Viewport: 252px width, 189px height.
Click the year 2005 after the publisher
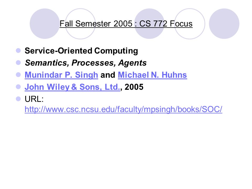[134, 87]
